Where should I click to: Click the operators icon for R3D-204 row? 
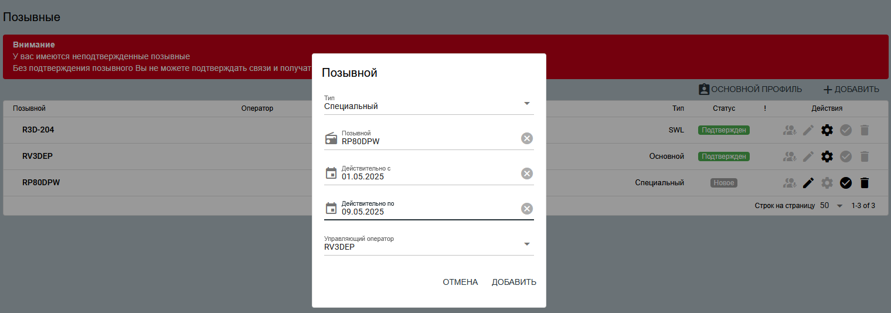[x=790, y=130]
